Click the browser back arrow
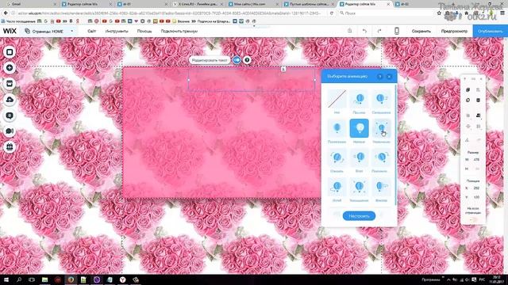The height and width of the screenshot is (285, 508). coord(6,13)
